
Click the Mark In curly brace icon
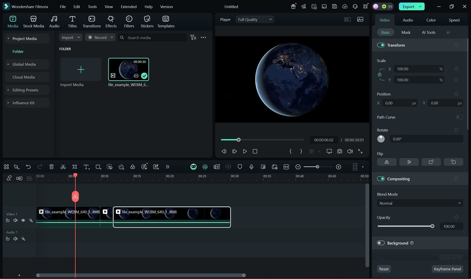click(291, 151)
